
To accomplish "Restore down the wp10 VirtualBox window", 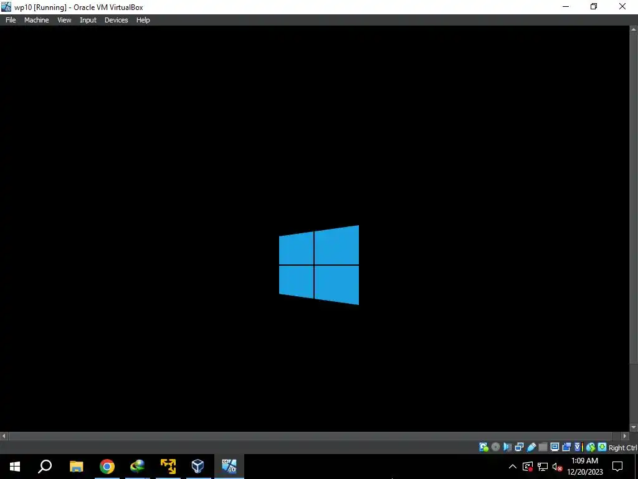I will coord(594,6).
